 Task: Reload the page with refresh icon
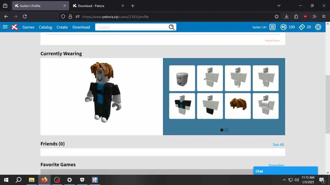(x=25, y=16)
